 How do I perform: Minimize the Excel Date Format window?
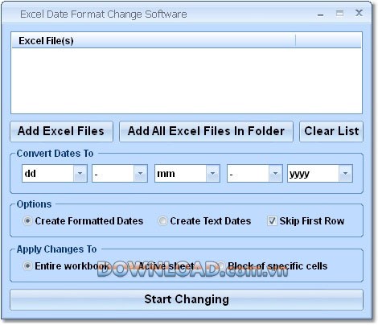[320, 14]
